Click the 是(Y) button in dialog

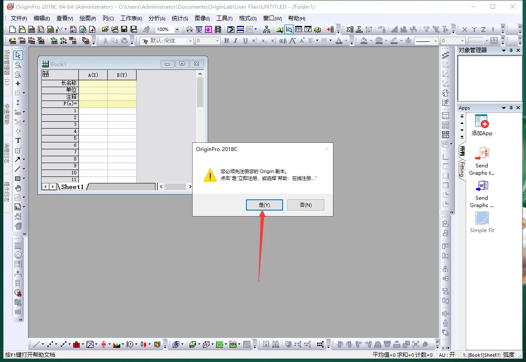pyautogui.click(x=264, y=205)
